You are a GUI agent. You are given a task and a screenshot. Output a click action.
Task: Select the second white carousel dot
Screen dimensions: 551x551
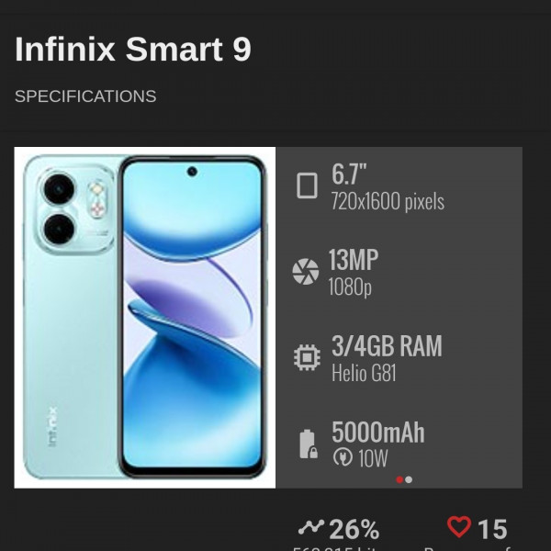[x=409, y=479]
